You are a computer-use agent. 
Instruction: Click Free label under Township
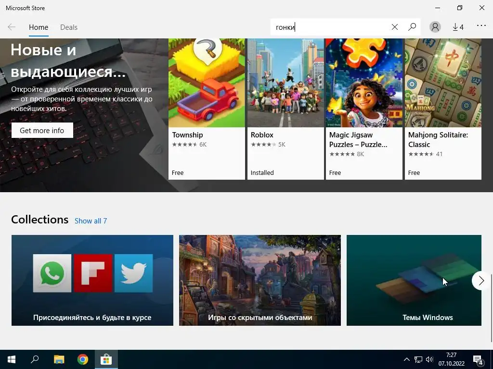click(178, 172)
